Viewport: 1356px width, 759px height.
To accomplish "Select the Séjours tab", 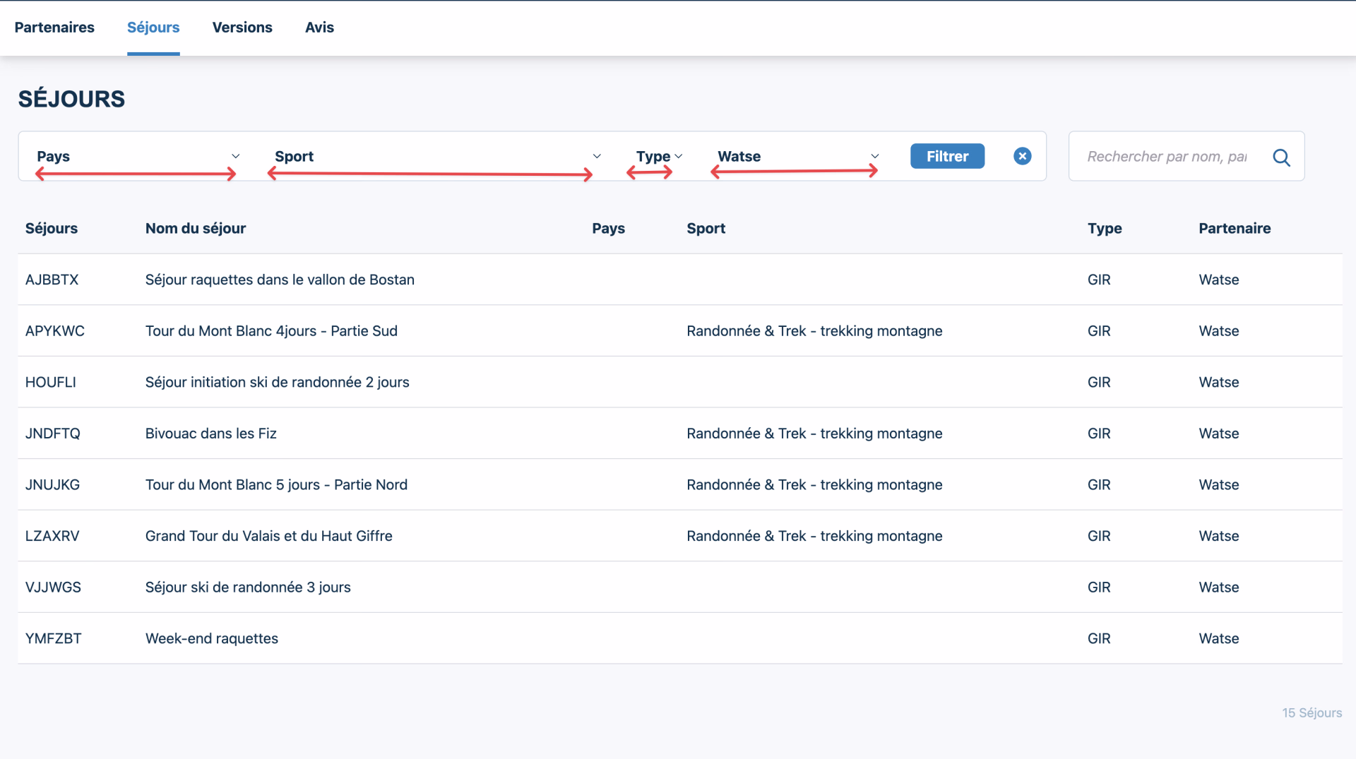I will 153,28.
